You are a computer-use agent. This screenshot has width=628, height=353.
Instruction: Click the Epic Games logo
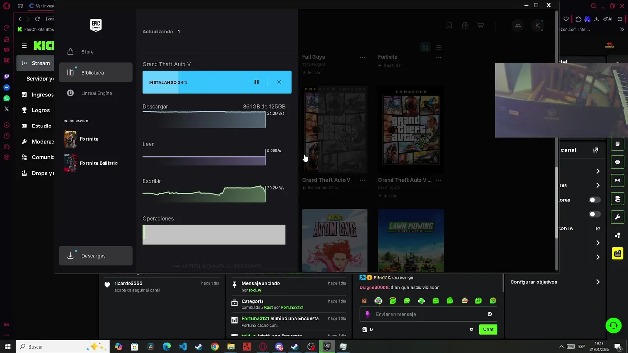tap(96, 25)
